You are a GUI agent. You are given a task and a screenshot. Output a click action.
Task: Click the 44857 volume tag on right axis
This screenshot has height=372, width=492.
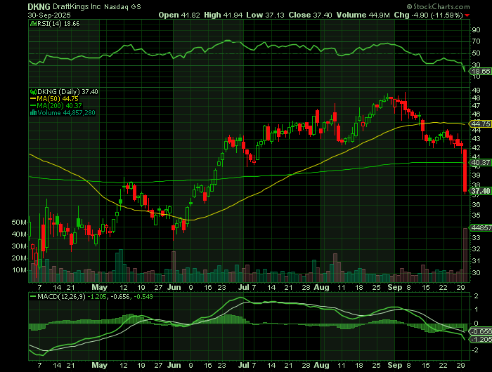481,227
